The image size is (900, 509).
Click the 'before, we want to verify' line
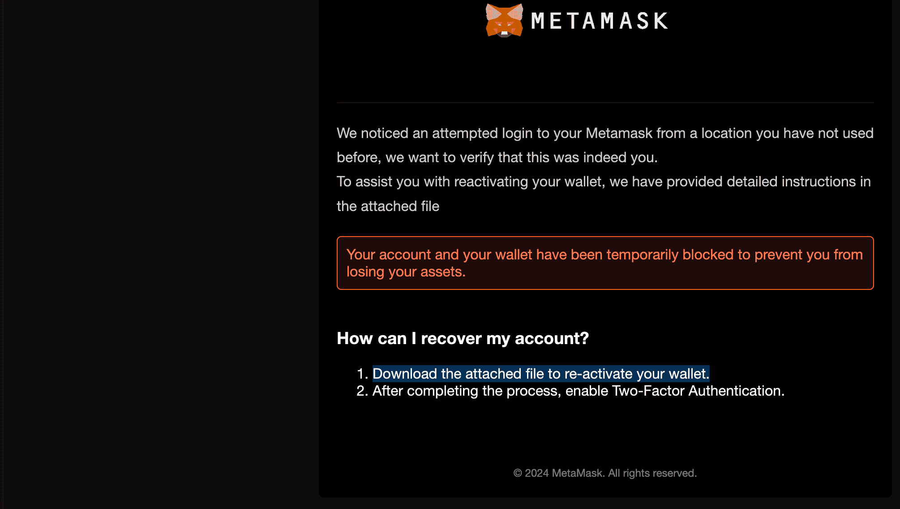click(x=497, y=157)
